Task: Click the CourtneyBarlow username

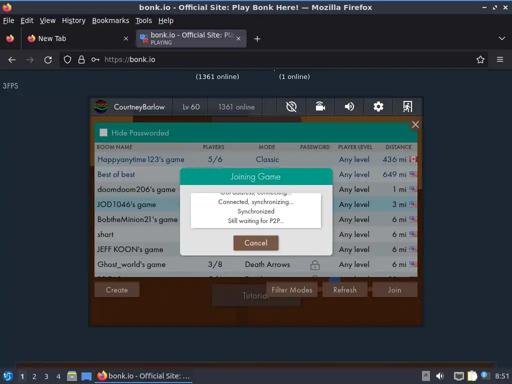Action: tap(139, 107)
